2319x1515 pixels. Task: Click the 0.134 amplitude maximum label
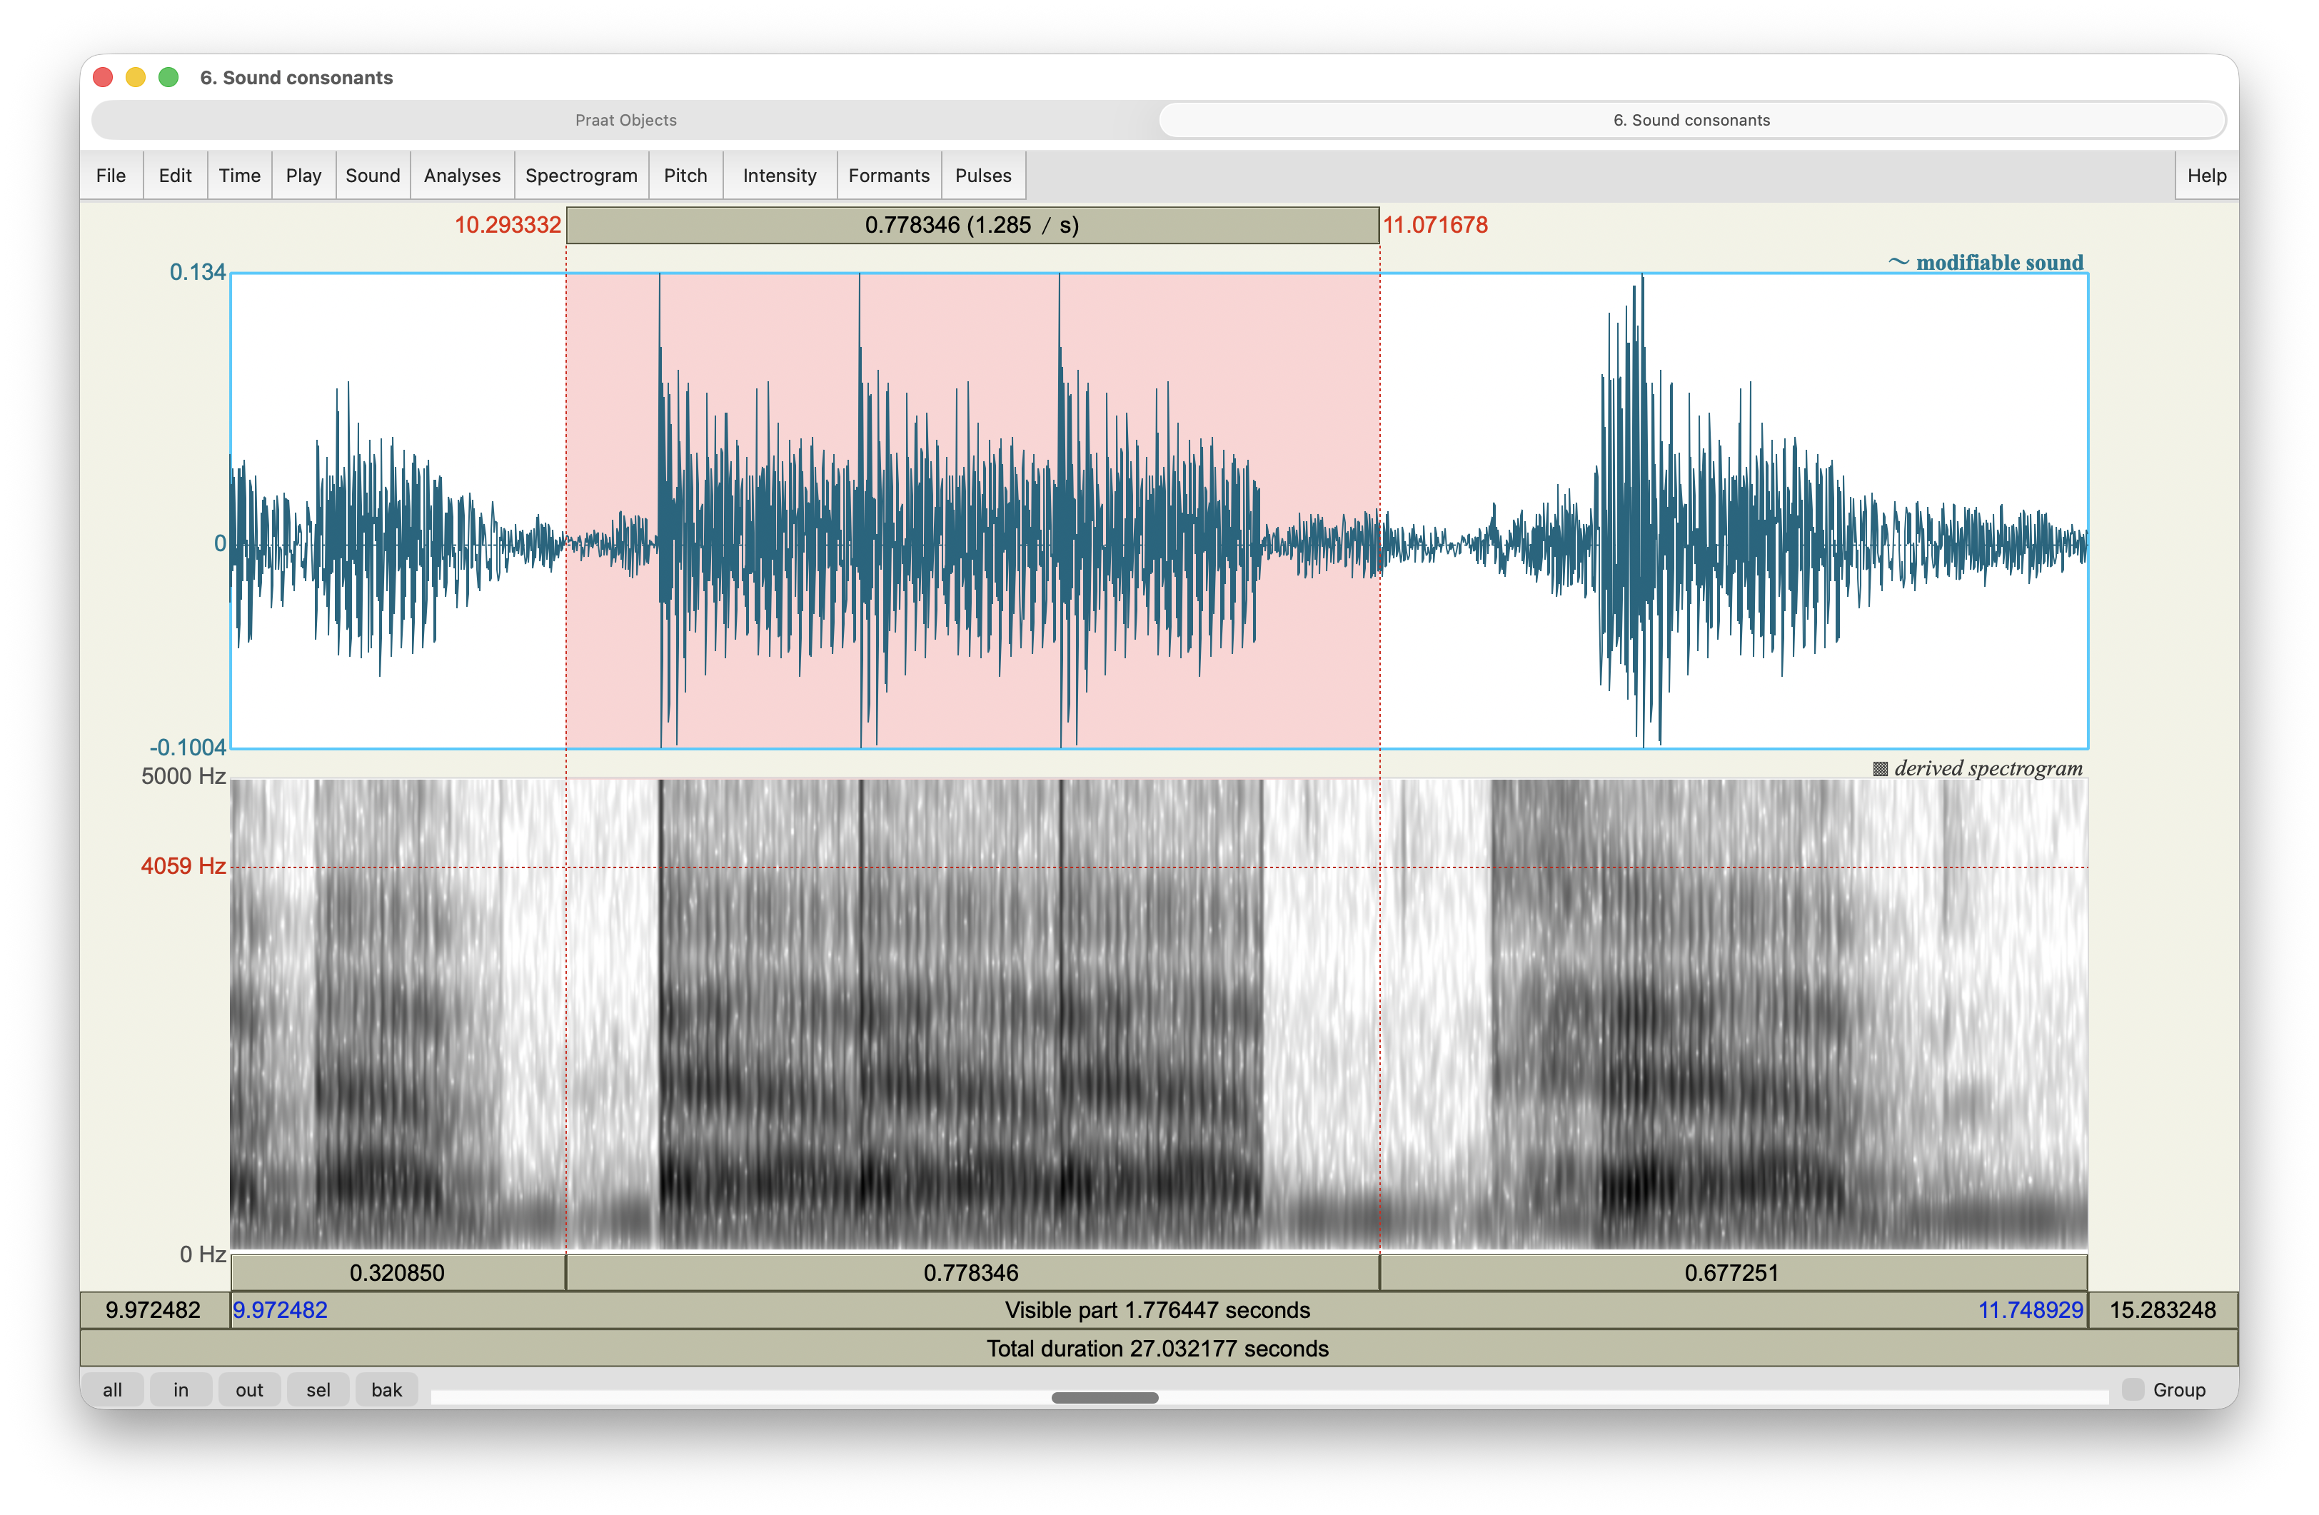pos(198,272)
